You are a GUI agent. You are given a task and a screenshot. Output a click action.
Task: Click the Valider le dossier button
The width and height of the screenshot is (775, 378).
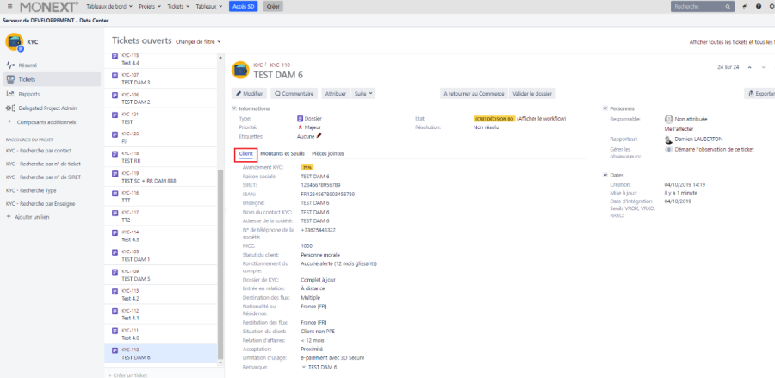pyautogui.click(x=532, y=93)
